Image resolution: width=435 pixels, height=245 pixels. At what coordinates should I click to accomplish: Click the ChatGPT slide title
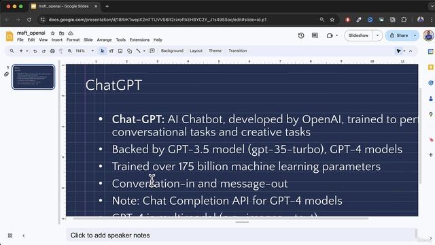pyautogui.click(x=114, y=85)
